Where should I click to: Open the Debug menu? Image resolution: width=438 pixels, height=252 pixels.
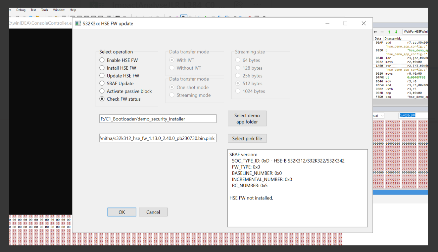coord(21,10)
